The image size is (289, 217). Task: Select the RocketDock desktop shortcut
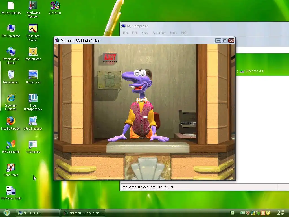[x=33, y=54]
